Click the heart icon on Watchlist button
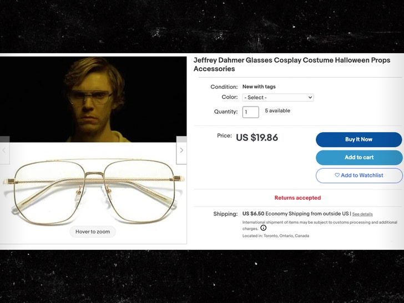The width and height of the screenshot is (404, 303). [x=337, y=175]
